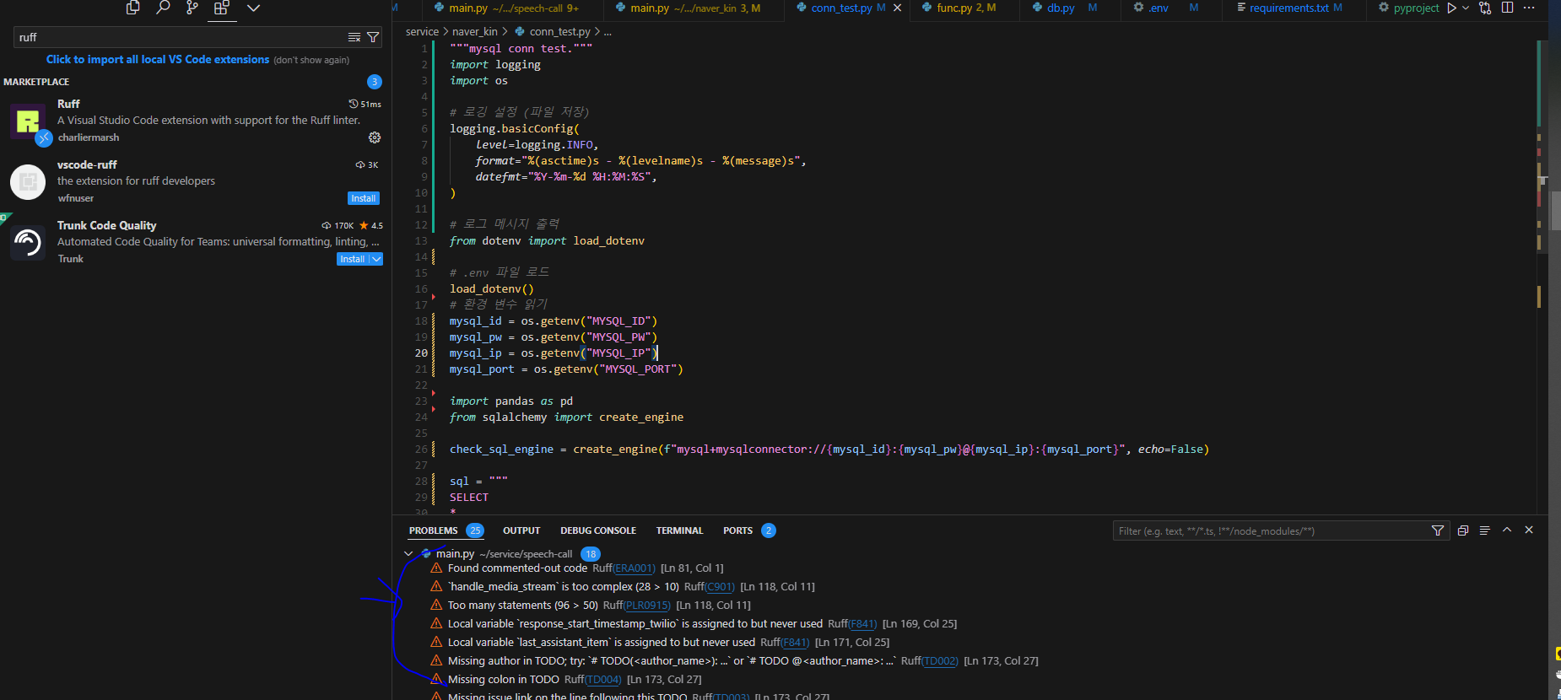1561x700 pixels.
Task: Click to import all local VS Code extensions
Action: tap(158, 60)
